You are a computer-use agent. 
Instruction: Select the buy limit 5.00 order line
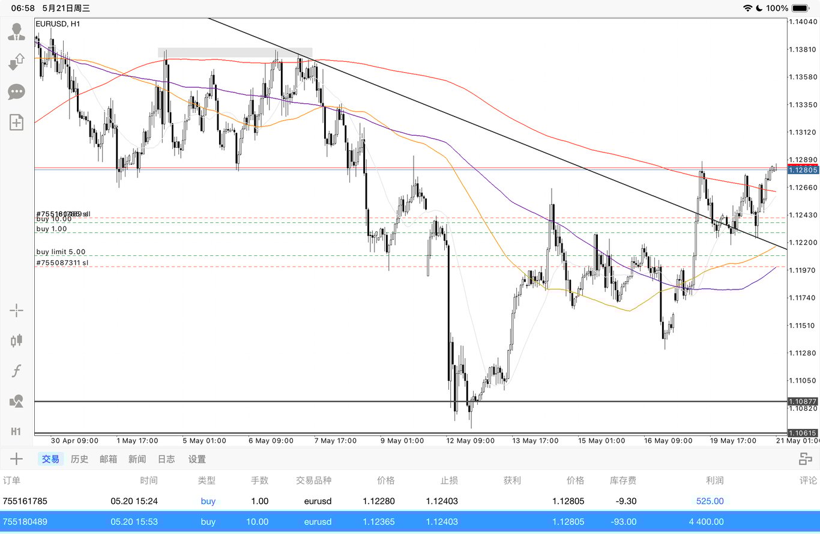pos(61,252)
